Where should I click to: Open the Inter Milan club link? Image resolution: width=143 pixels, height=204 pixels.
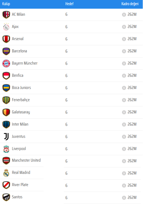(20, 124)
